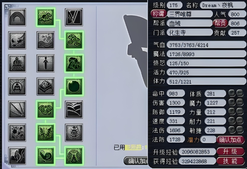
Task: Add a point to 敏捷
Action: [232, 130]
